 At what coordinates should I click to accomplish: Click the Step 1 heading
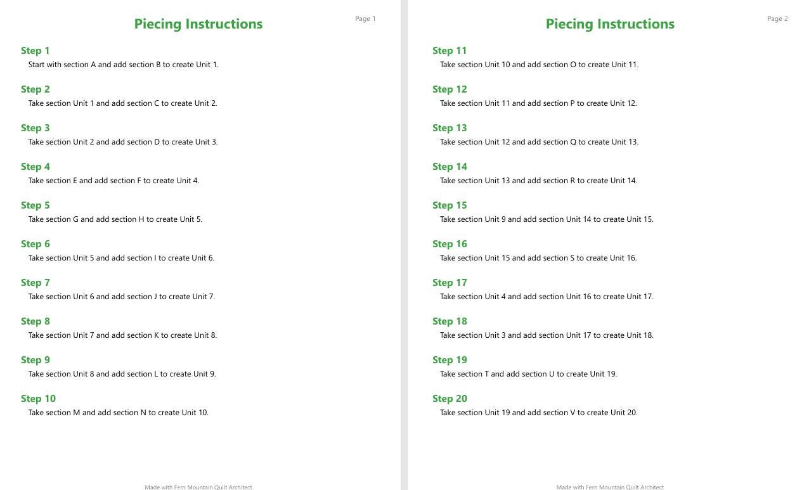[x=35, y=51]
